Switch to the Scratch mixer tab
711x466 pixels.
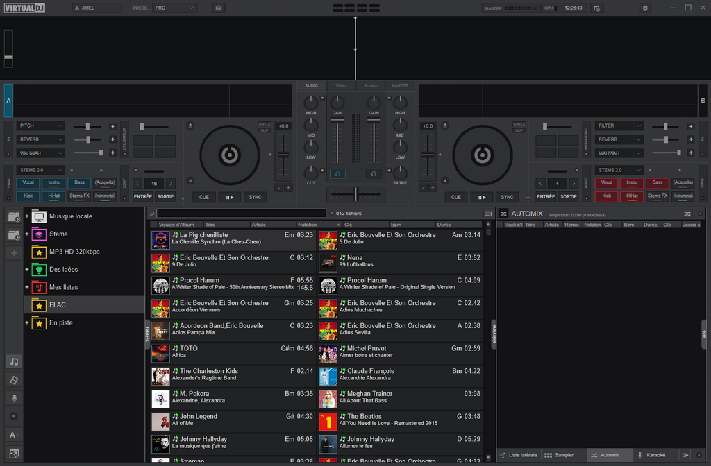(371, 85)
